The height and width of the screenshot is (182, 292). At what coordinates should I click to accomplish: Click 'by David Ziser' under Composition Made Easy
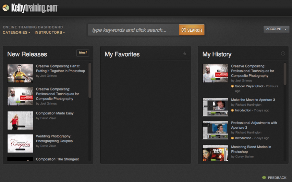46,118
